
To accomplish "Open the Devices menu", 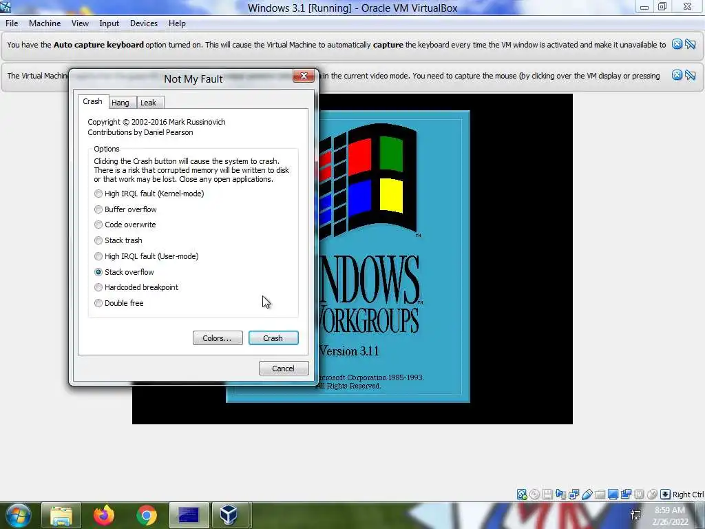I will point(144,23).
